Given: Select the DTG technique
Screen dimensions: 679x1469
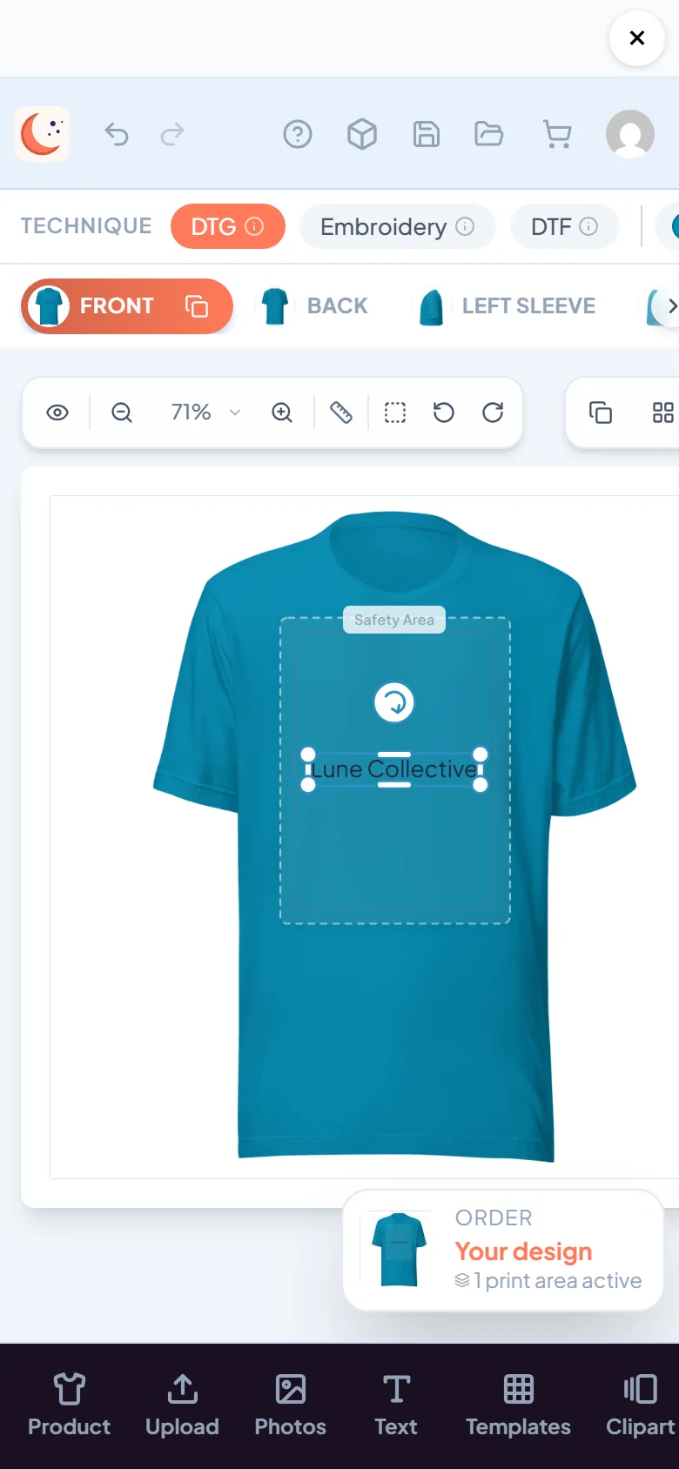Looking at the screenshot, I should (x=228, y=226).
